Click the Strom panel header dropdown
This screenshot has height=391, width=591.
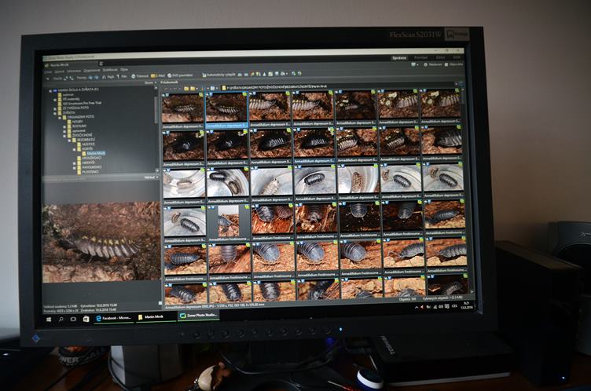(150, 82)
